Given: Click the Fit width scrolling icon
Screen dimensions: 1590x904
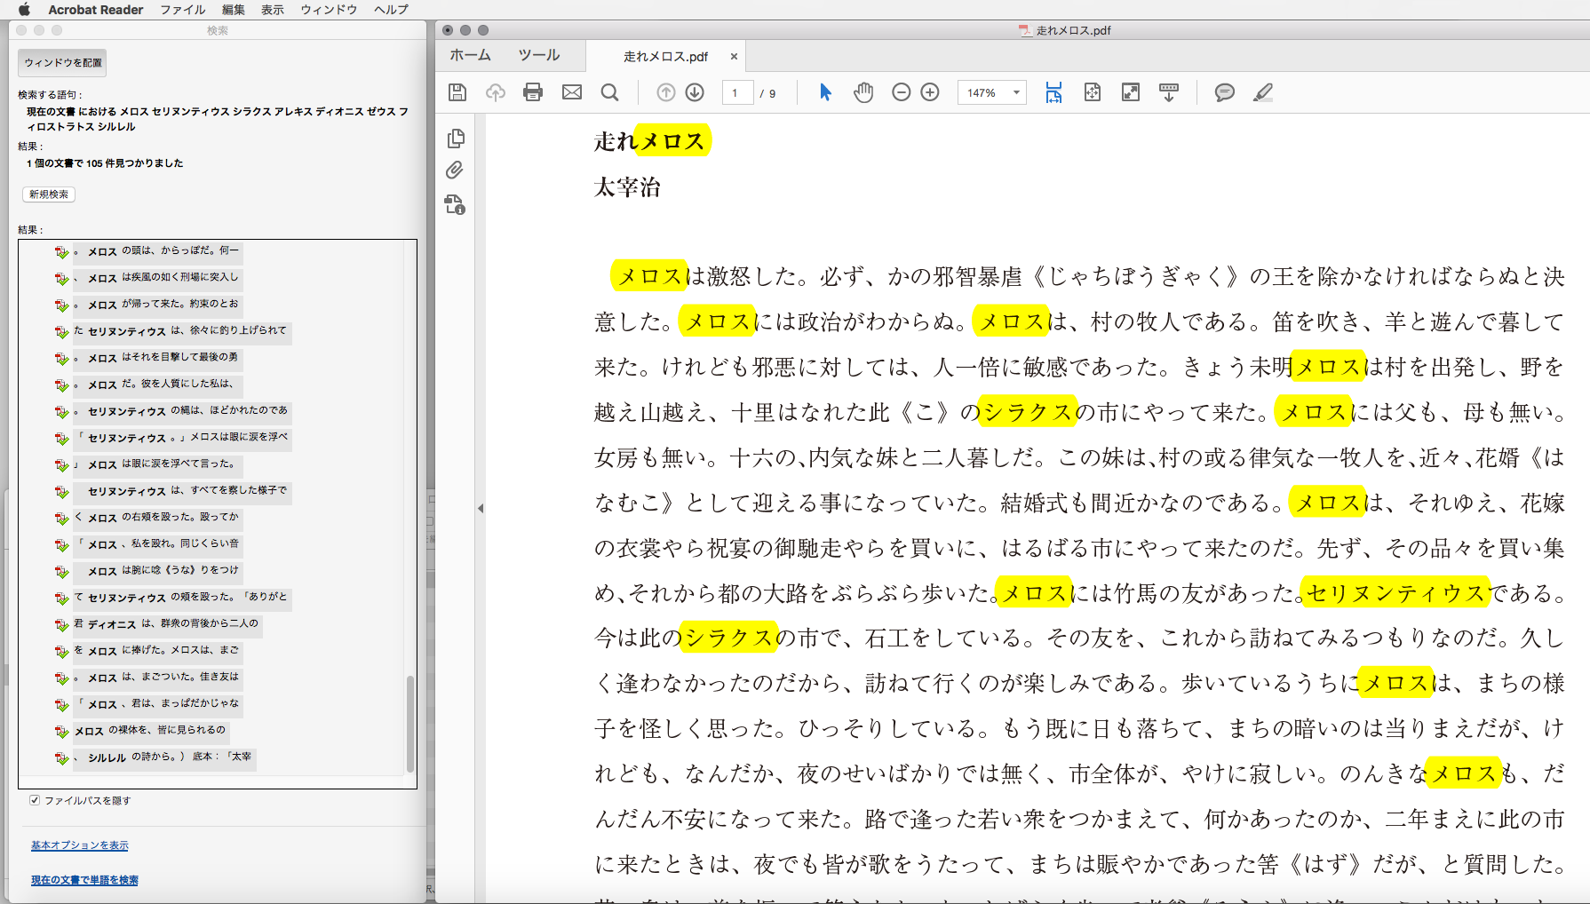Looking at the screenshot, I should (x=1053, y=92).
